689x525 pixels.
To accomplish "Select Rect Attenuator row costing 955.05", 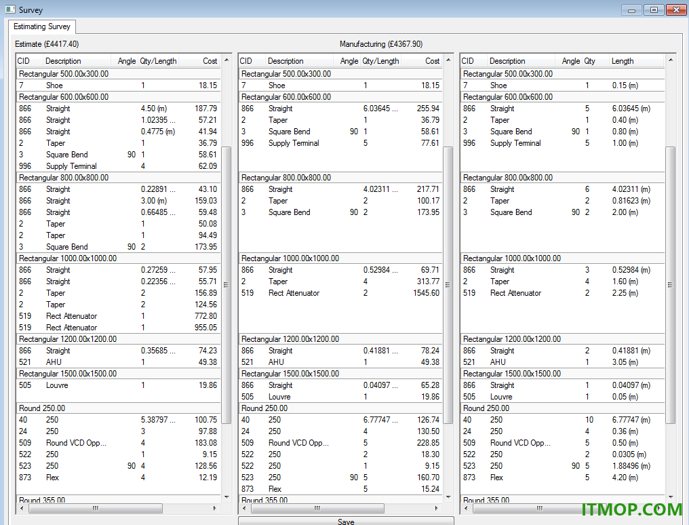I will point(119,328).
